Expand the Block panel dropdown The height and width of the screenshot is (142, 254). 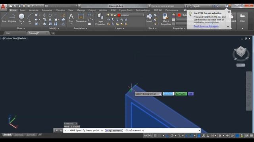(152, 28)
